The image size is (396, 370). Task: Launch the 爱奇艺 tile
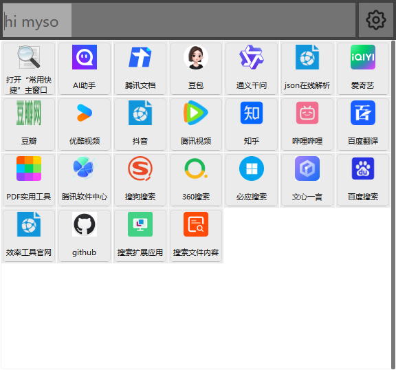[x=363, y=69]
